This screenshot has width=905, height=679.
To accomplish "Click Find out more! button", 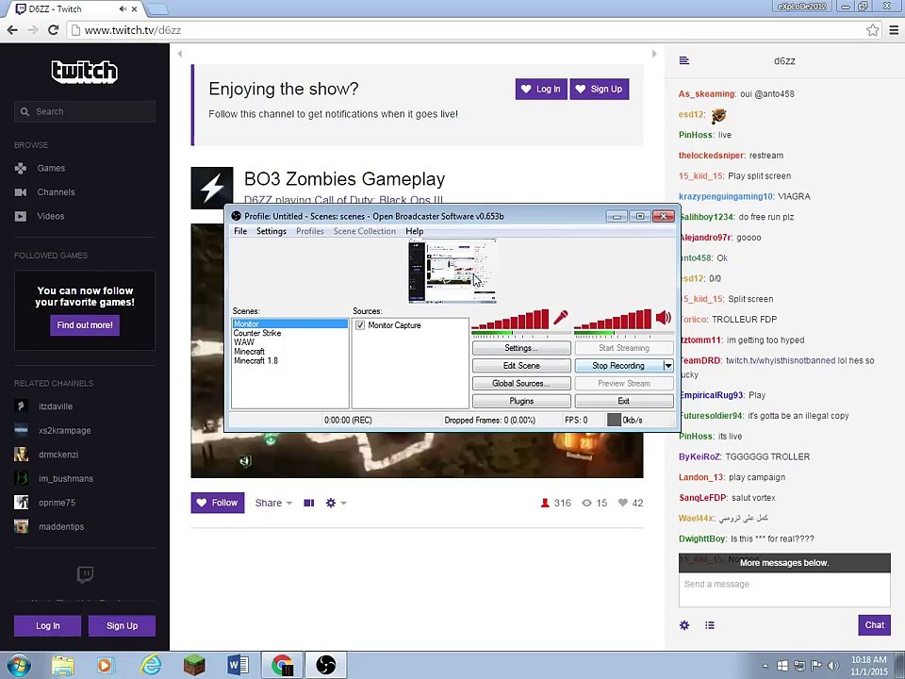I will tap(85, 325).
